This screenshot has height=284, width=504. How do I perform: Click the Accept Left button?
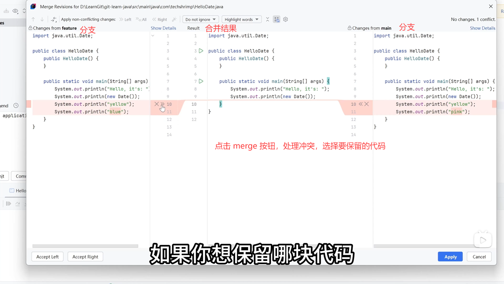click(47, 257)
